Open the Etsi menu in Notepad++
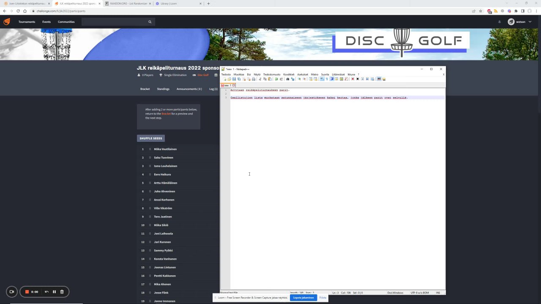This screenshot has height=304, width=541. click(x=249, y=74)
